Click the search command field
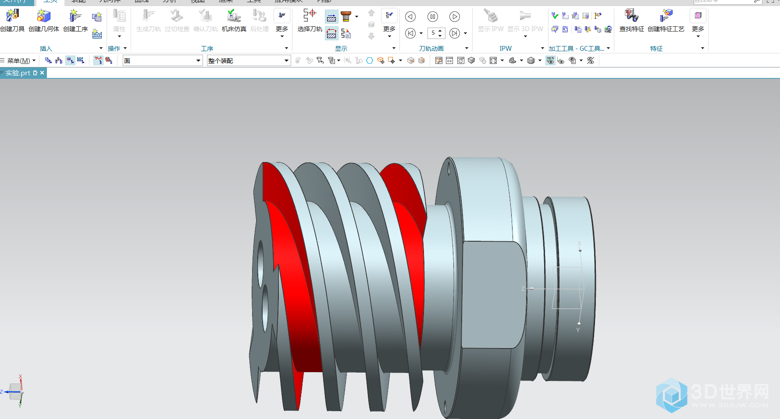This screenshot has height=419, width=780. tap(728, 2)
